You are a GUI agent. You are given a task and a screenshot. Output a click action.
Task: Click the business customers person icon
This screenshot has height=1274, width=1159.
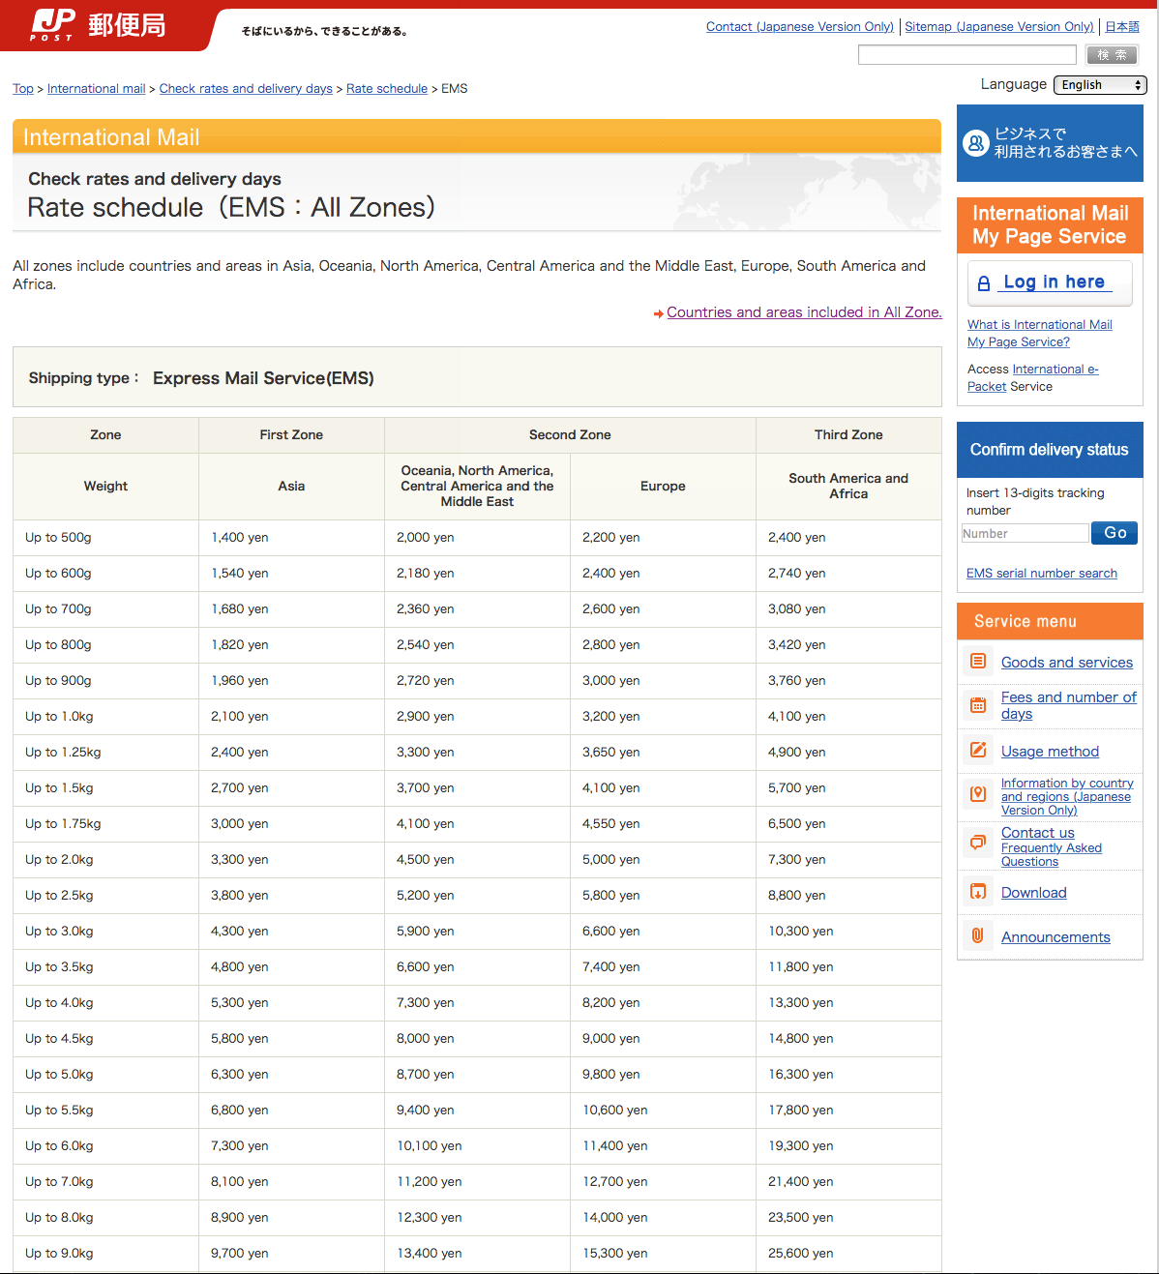click(x=975, y=143)
